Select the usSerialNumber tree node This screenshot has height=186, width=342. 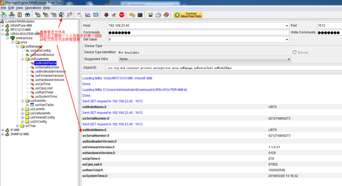point(47,67)
